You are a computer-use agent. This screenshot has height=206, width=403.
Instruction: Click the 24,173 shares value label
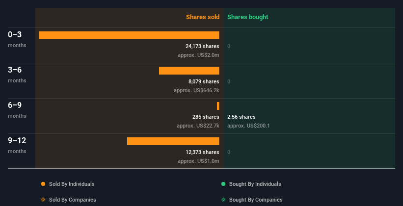click(202, 46)
